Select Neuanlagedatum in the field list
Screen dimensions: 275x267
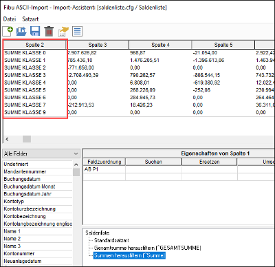(x=37, y=261)
